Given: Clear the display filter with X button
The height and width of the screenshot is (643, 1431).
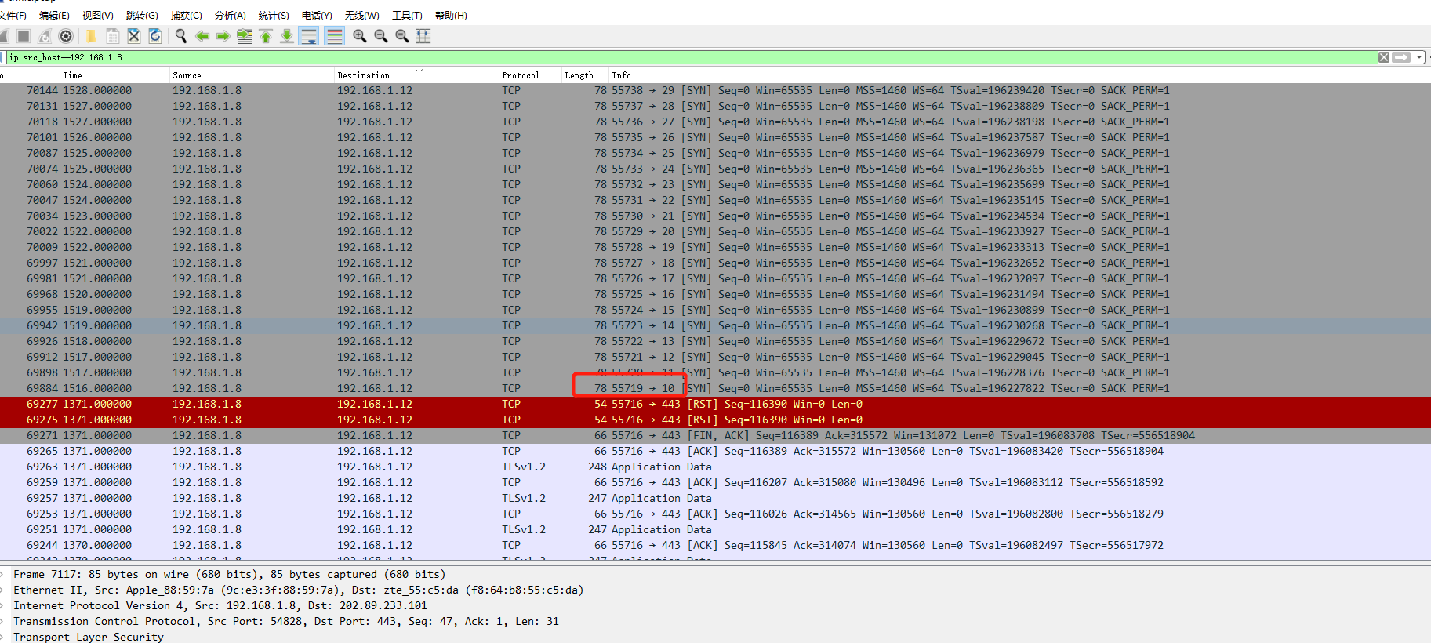Looking at the screenshot, I should [x=1384, y=57].
